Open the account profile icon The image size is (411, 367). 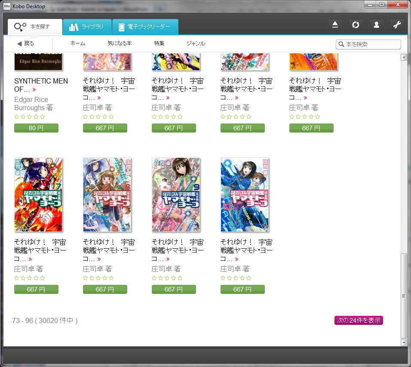pyautogui.click(x=377, y=25)
